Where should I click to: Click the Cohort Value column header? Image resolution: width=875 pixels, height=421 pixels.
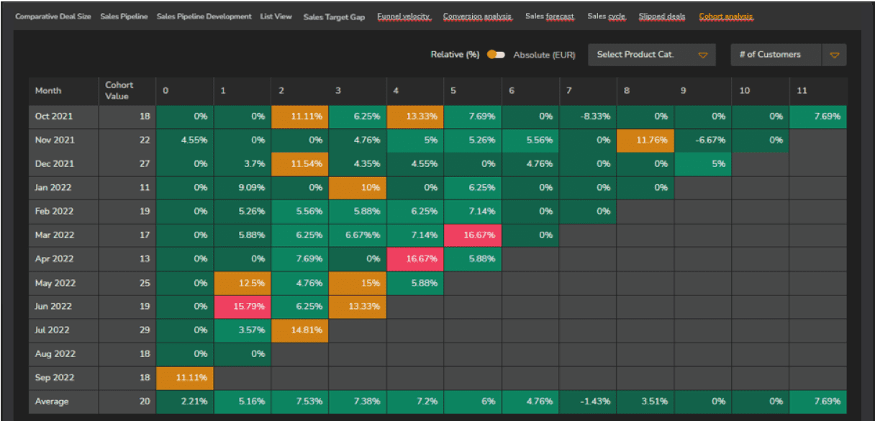pyautogui.click(x=119, y=91)
